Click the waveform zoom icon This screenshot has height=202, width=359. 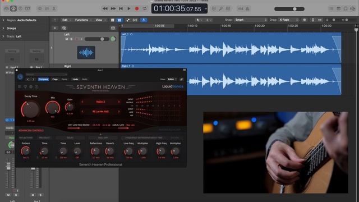click(304, 20)
